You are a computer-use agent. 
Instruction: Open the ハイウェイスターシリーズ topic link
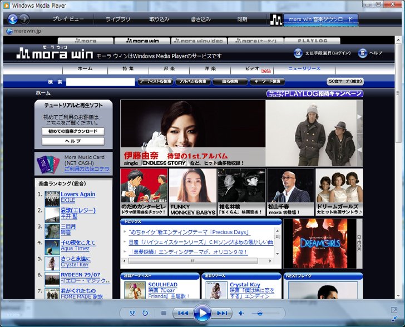click(x=201, y=242)
